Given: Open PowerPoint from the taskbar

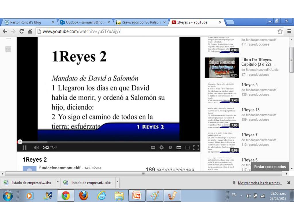Looking at the screenshot, I should pos(137,196).
